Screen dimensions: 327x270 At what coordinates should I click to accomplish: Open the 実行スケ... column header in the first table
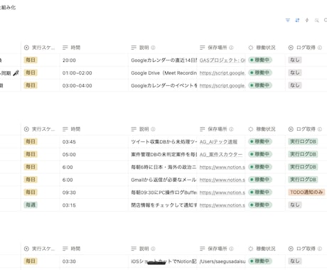(x=40, y=48)
